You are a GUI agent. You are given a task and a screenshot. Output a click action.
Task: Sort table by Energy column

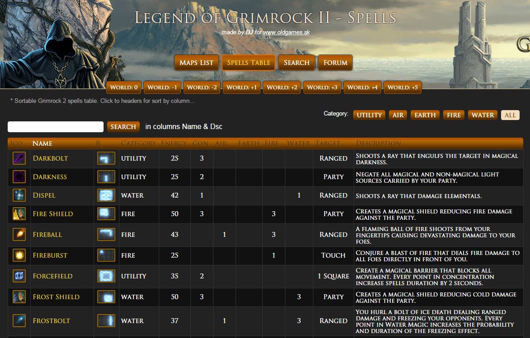click(174, 144)
